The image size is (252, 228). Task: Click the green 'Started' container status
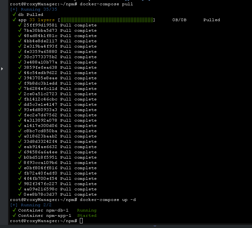(x=87, y=216)
